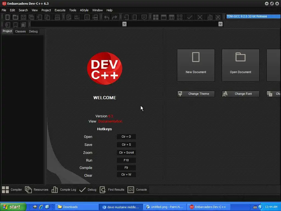Switch to Untitled.png Paint.NET taskbar item
The height and width of the screenshot is (211, 281).
click(165, 207)
